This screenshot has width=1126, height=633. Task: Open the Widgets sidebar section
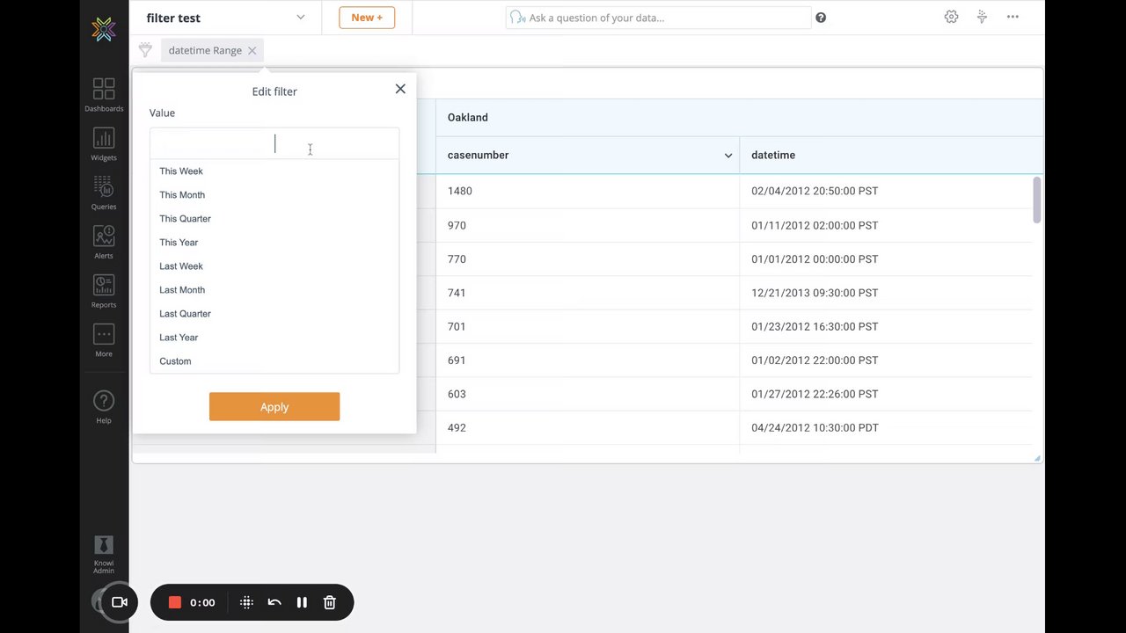104,144
